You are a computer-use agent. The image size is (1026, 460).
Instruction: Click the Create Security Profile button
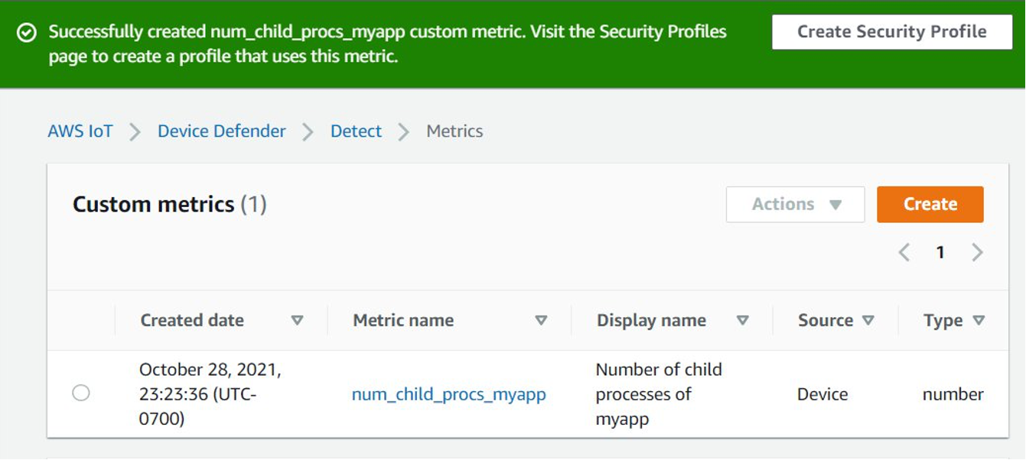pyautogui.click(x=891, y=32)
